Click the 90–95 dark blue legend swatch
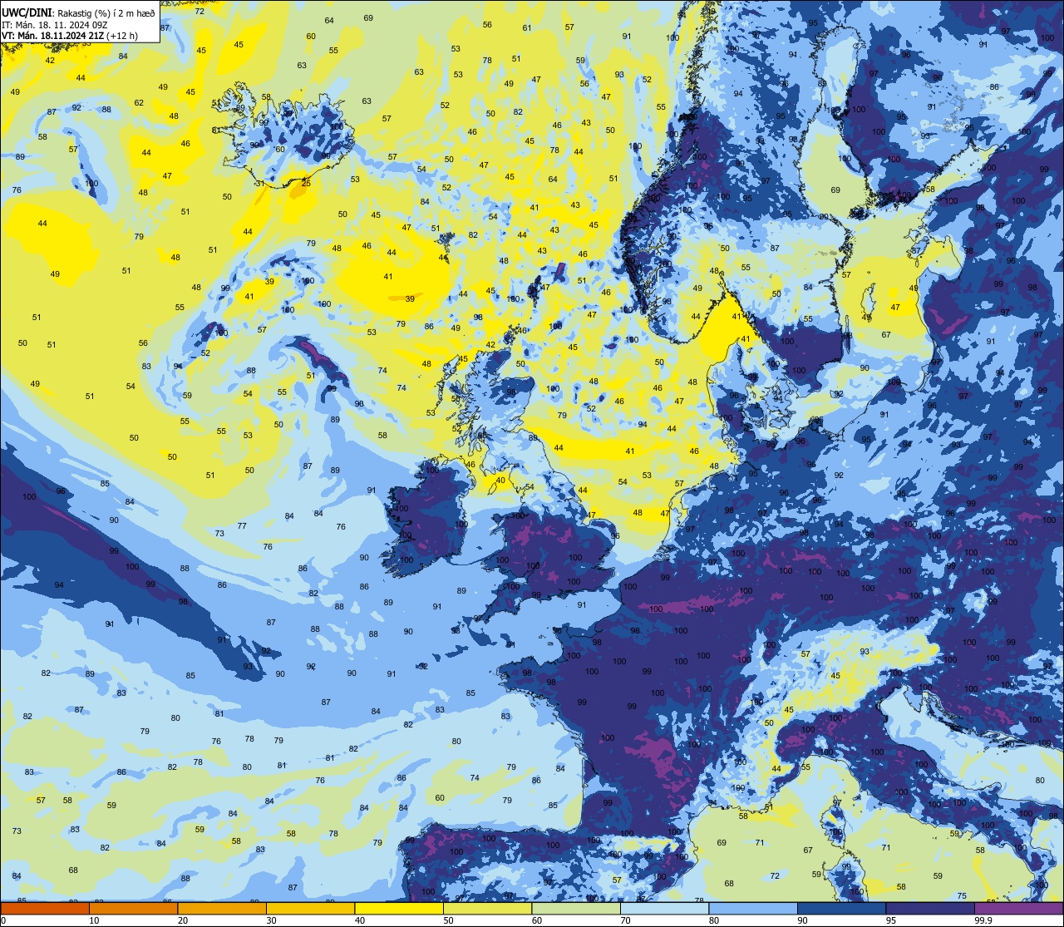This screenshot has height=927, width=1064. (x=841, y=908)
